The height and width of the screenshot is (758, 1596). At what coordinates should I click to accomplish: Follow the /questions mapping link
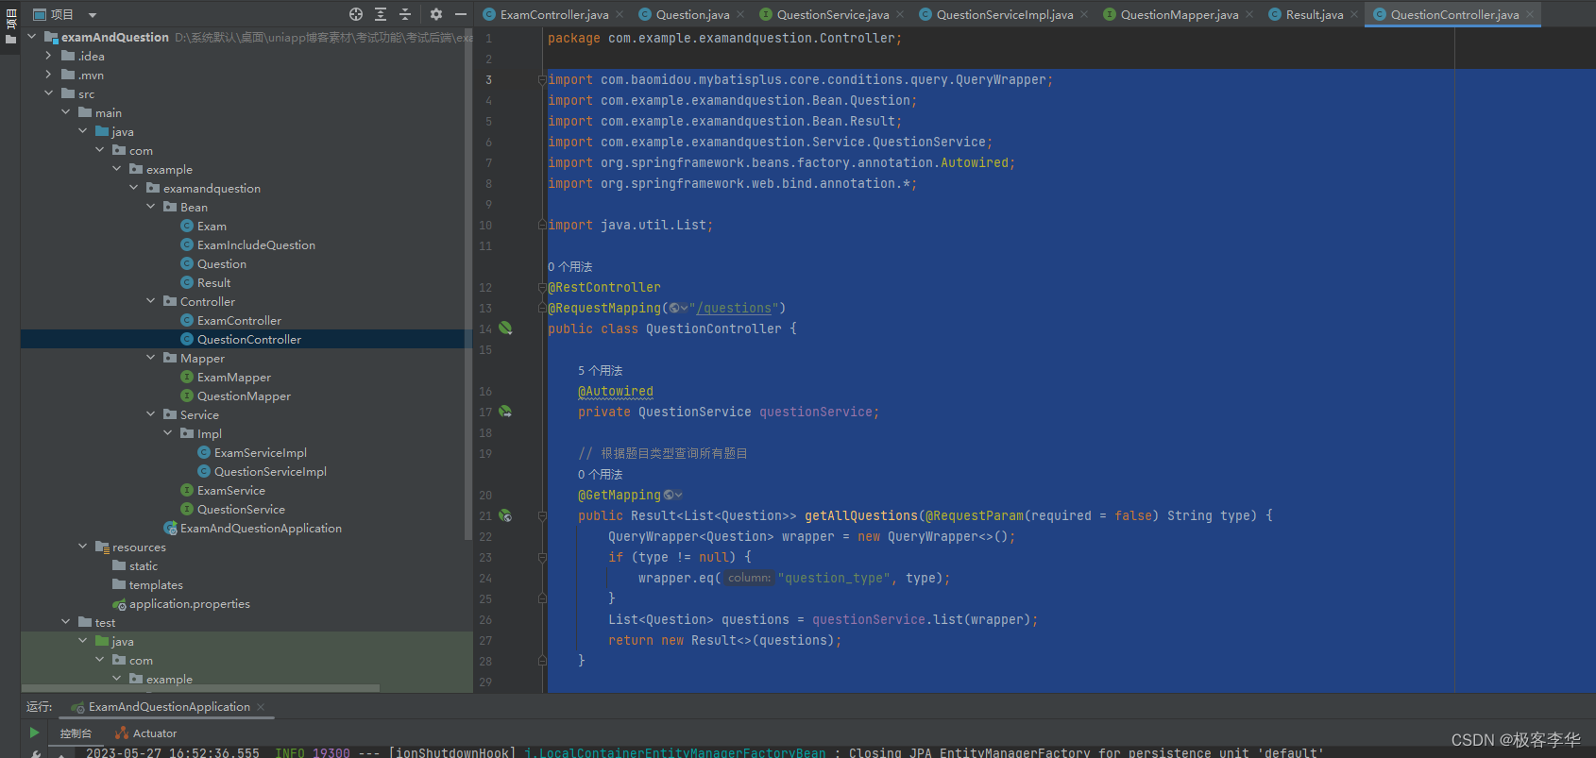(x=734, y=308)
